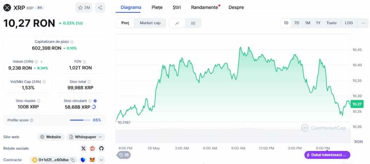Screen dimensions: 370x164
Task: Copy the 0x1d2f...c60dbe contract address
Action: [73, 160]
